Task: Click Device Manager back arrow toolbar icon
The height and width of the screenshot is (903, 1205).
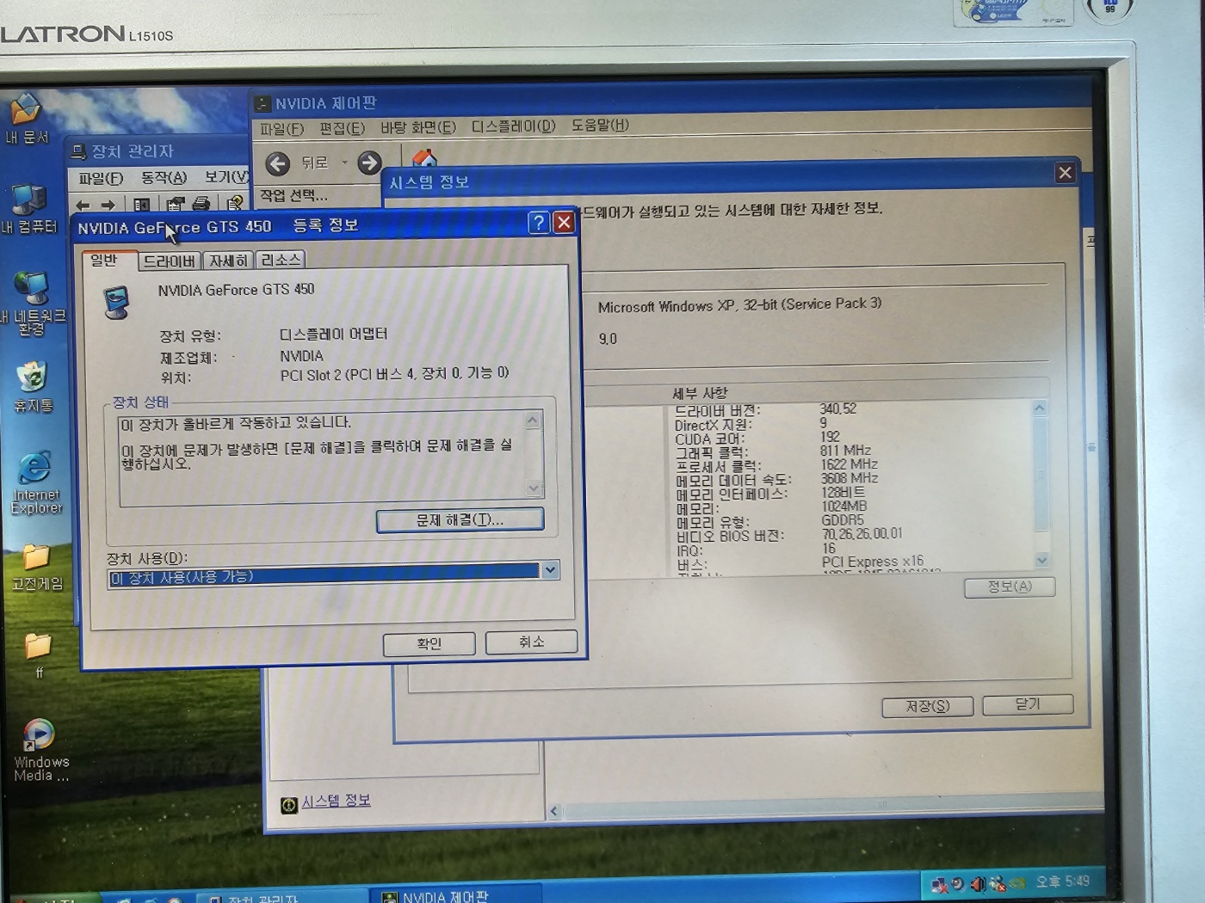Action: tap(83, 205)
